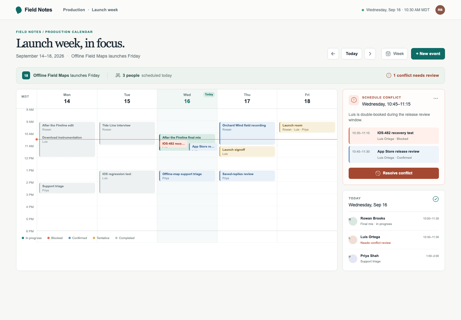Click the date badge 18 in banner

(26, 76)
